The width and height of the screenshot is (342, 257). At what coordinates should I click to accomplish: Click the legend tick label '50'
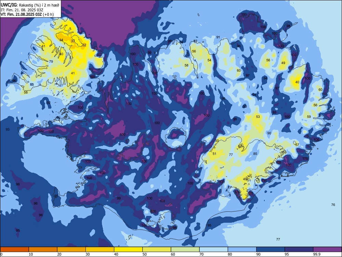click(x=145, y=254)
